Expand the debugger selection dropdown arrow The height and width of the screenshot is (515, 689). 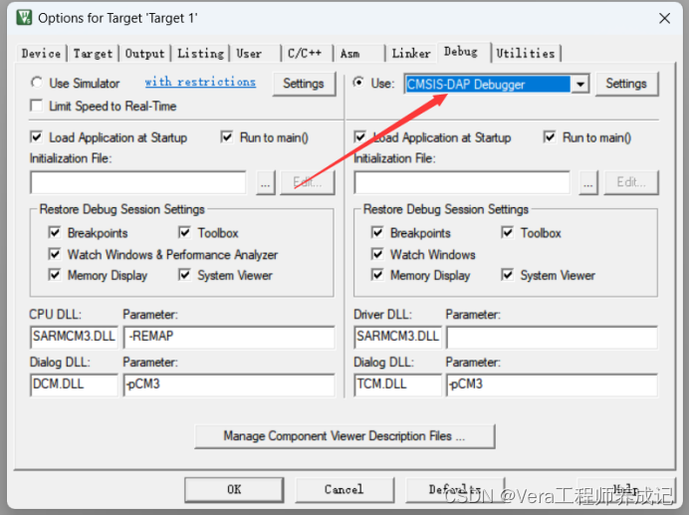coord(580,84)
